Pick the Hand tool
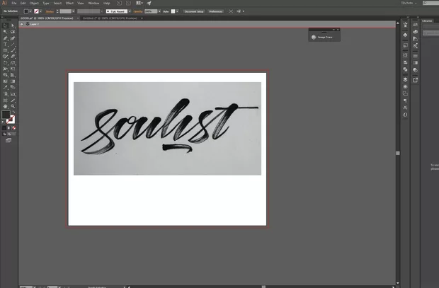Viewport: 439px width, 288px height. point(5,106)
